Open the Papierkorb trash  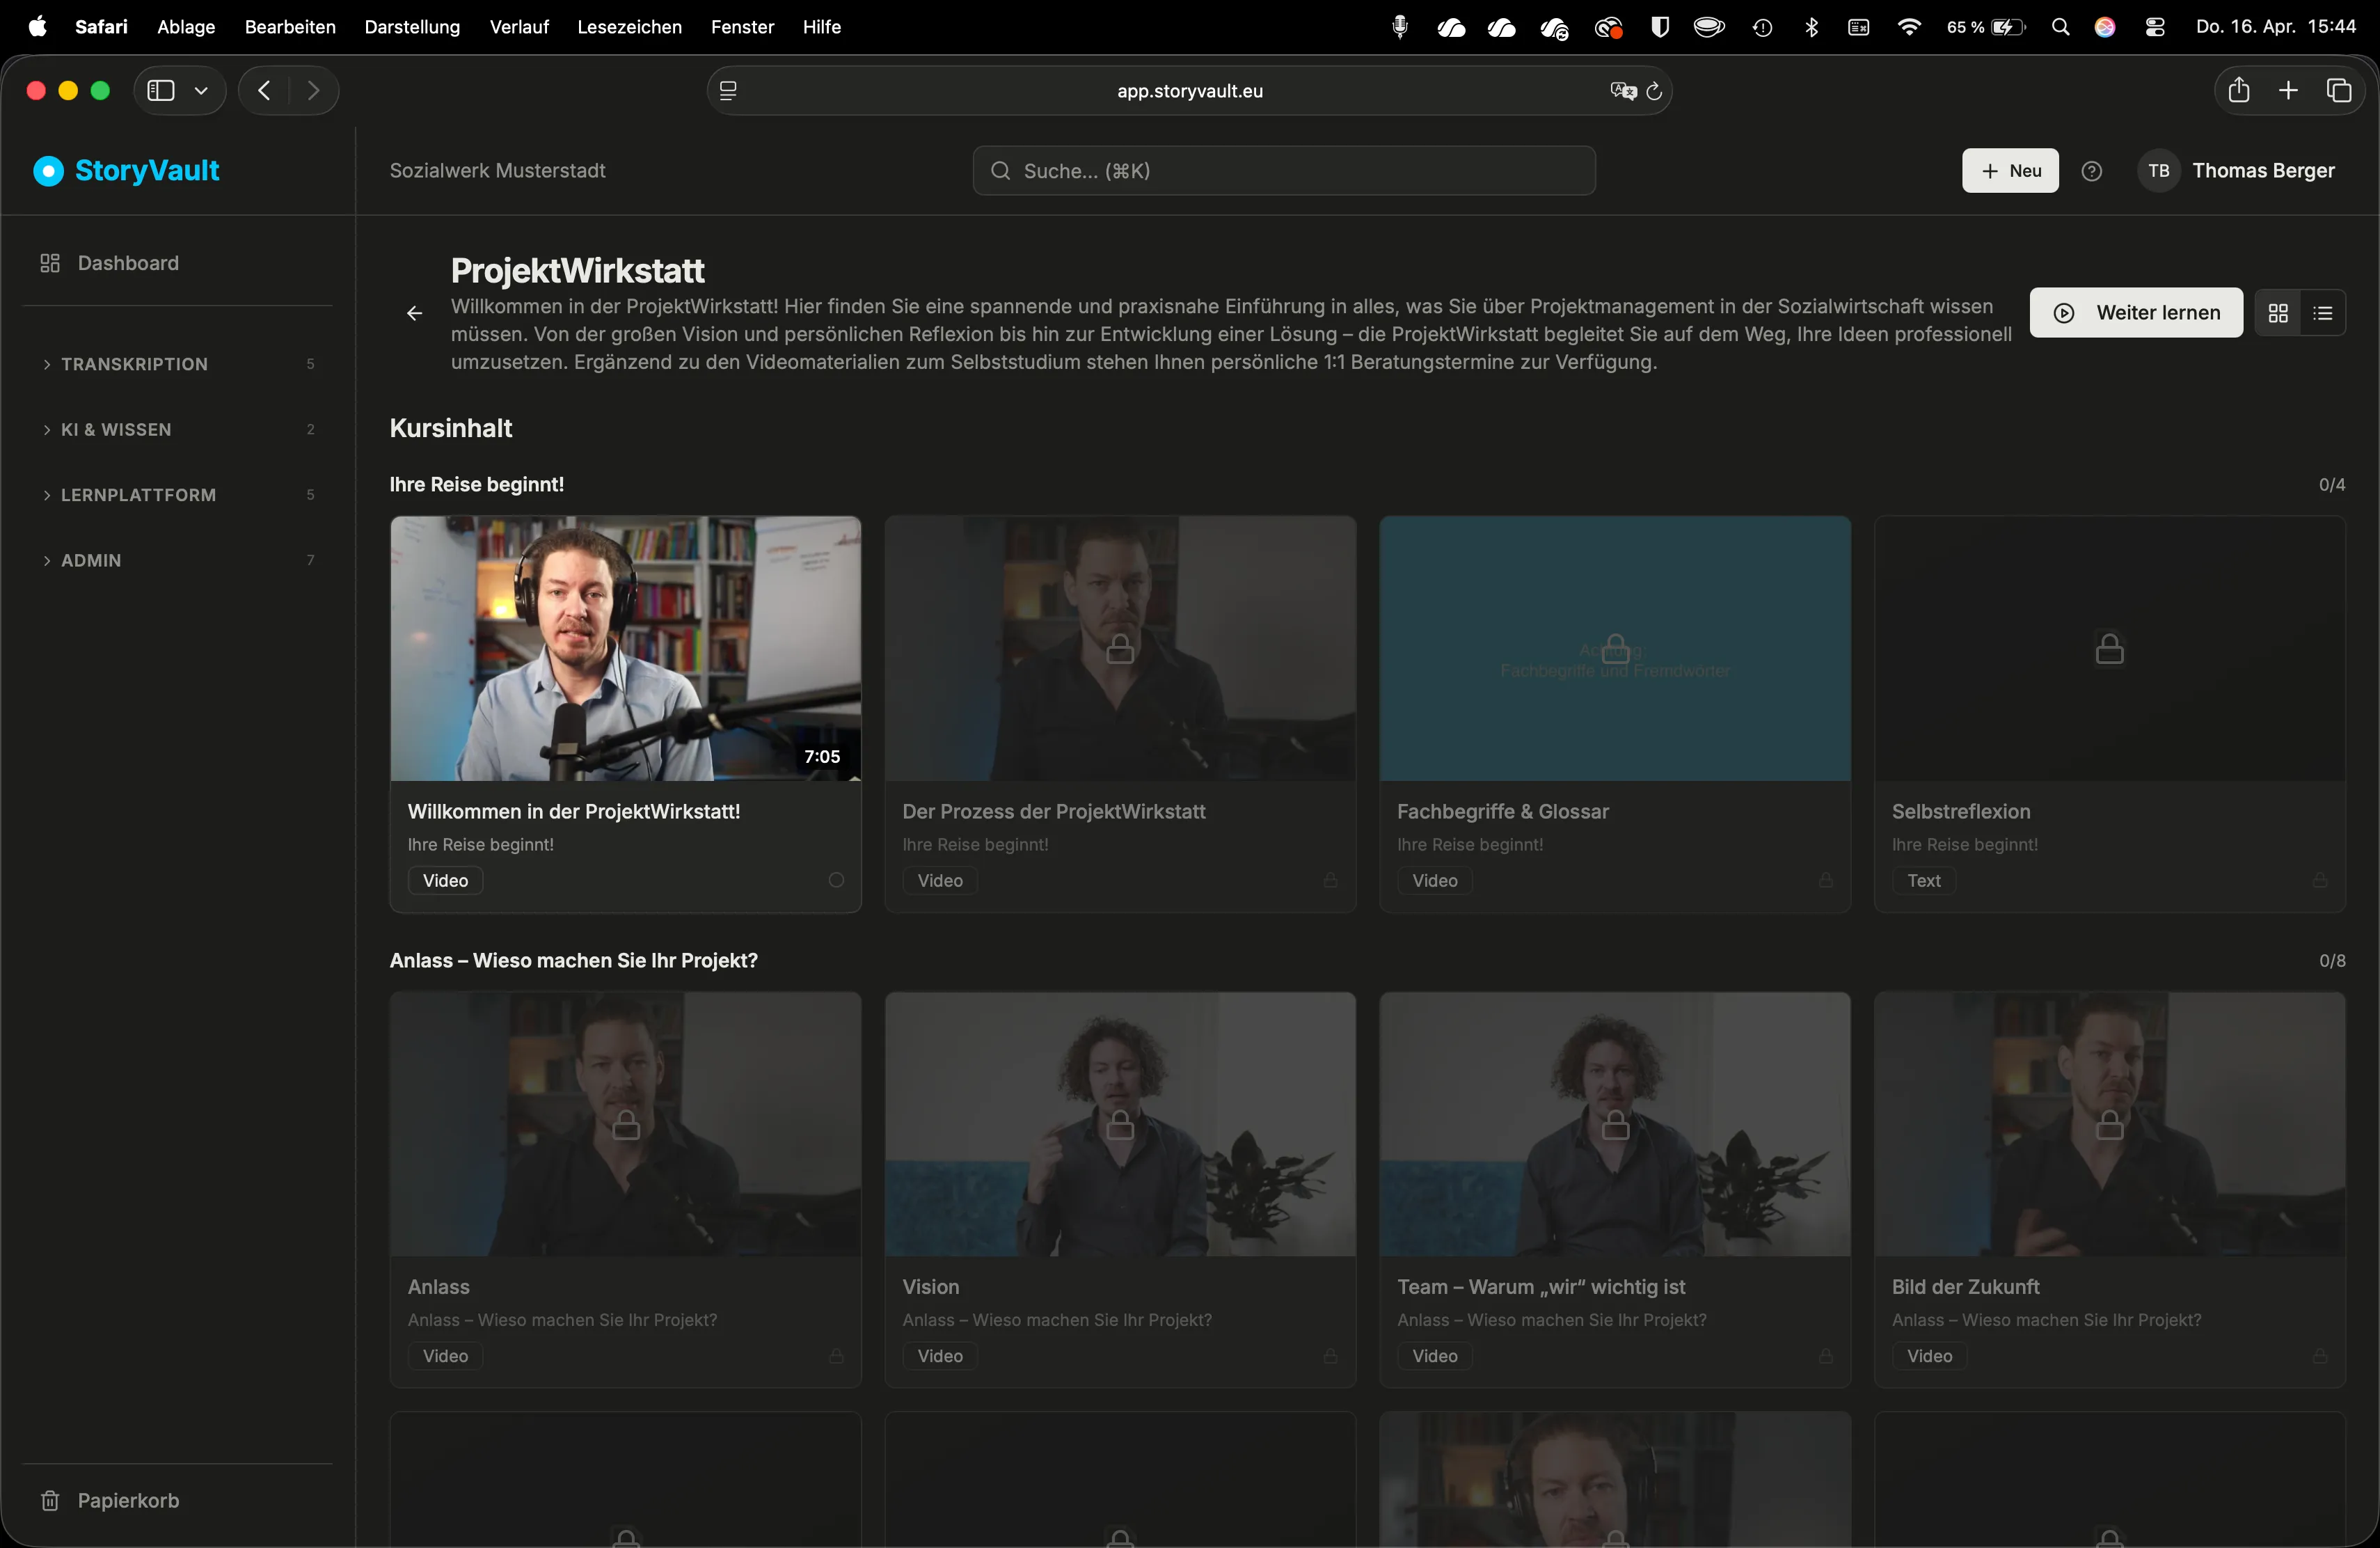[x=109, y=1500]
